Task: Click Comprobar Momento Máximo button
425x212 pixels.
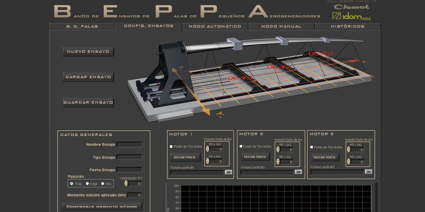Action: (x=102, y=206)
